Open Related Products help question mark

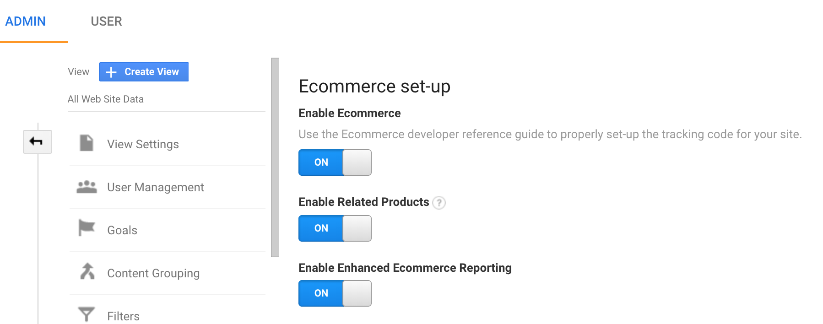(439, 202)
